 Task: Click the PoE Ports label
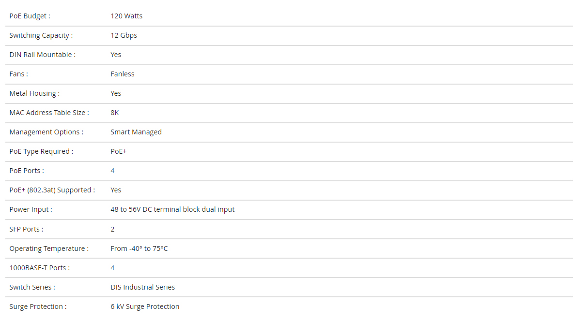tap(27, 171)
